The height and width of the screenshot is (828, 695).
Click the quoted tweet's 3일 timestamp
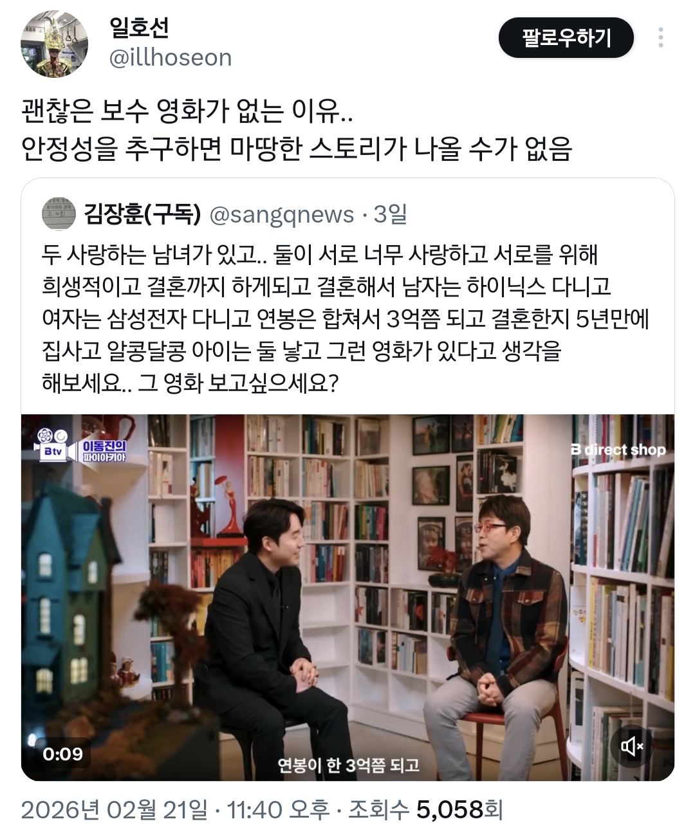[390, 214]
